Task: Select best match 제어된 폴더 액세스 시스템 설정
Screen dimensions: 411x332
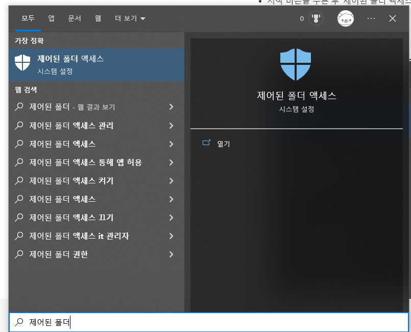Action: (x=96, y=64)
